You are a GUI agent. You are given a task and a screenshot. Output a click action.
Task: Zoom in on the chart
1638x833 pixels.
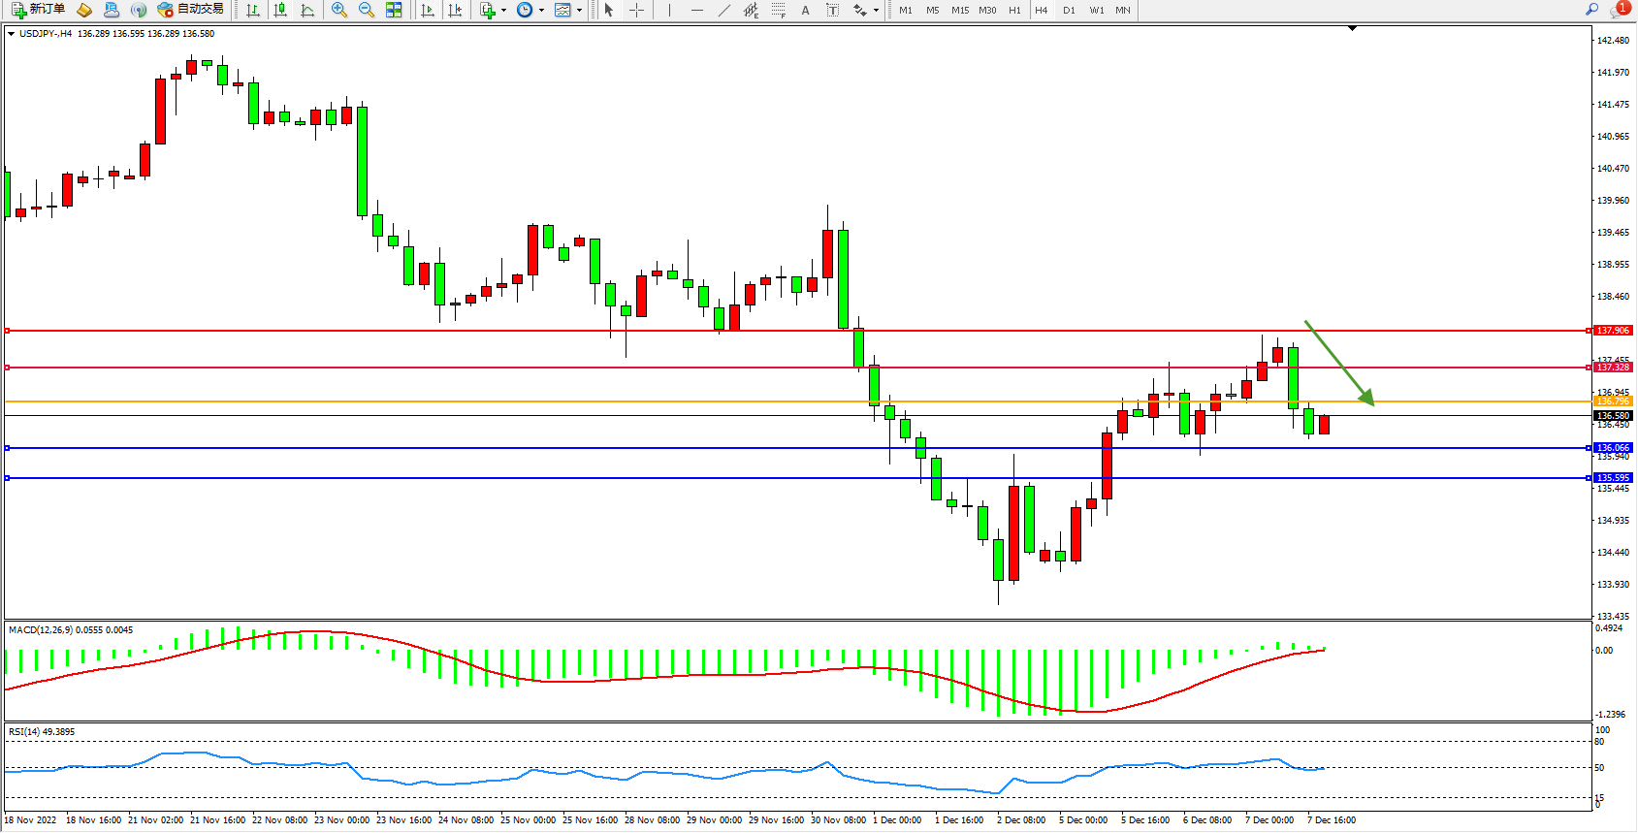point(339,10)
